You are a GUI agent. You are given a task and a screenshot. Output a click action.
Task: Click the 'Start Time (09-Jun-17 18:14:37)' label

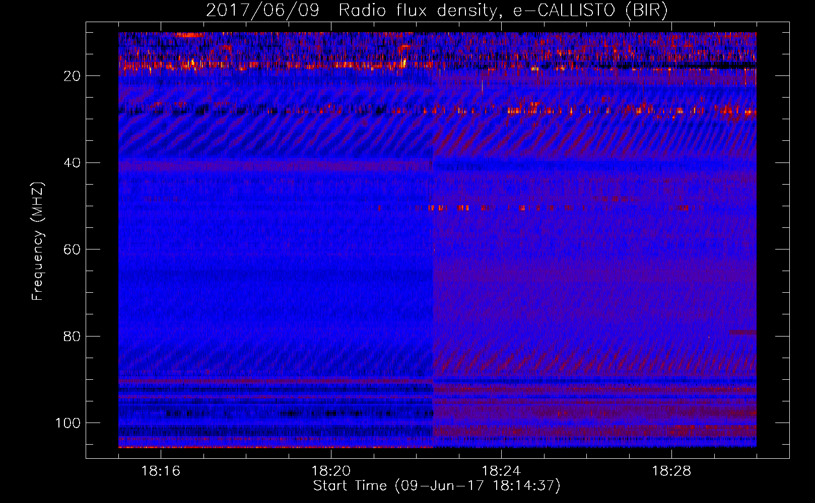coord(437,486)
